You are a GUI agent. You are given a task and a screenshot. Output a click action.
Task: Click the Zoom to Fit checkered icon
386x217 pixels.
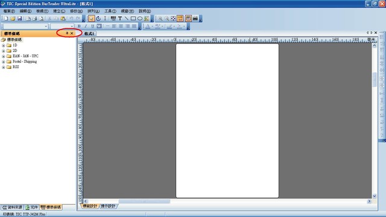173,19
